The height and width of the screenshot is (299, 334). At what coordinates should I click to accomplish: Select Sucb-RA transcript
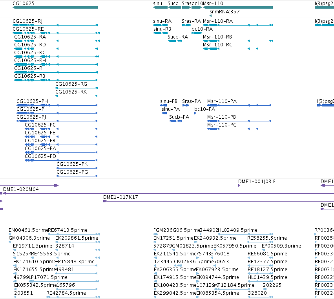pyautogui.click(x=175, y=41)
